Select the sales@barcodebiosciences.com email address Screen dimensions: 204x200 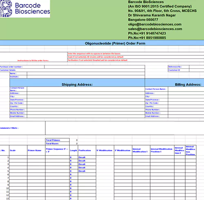(x=155, y=29)
